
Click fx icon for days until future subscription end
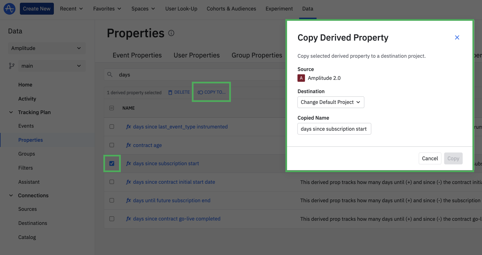point(128,201)
